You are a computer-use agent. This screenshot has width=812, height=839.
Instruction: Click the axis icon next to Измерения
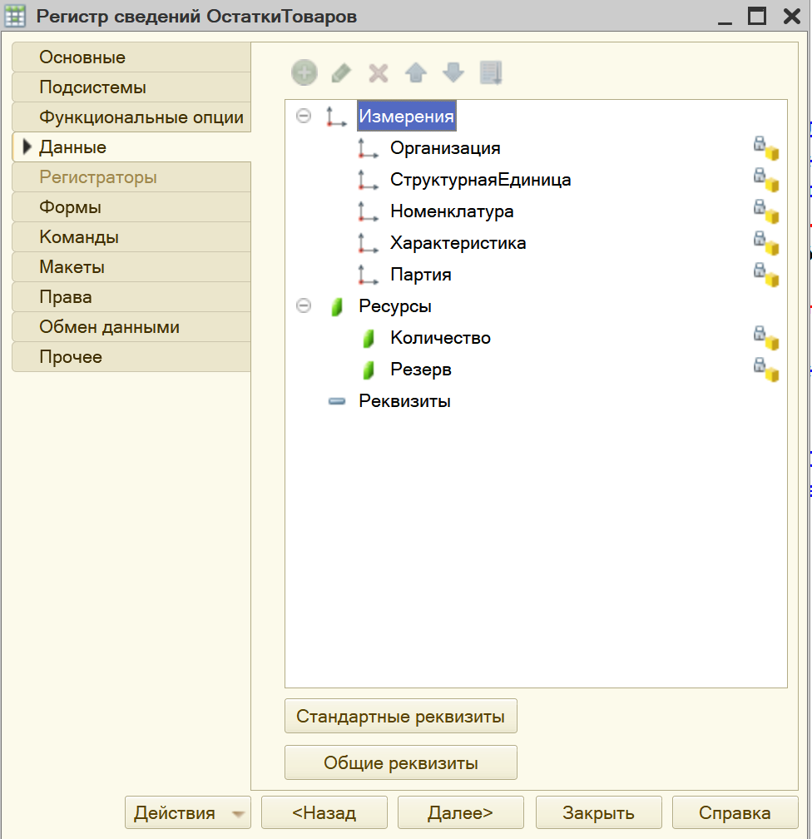[336, 117]
